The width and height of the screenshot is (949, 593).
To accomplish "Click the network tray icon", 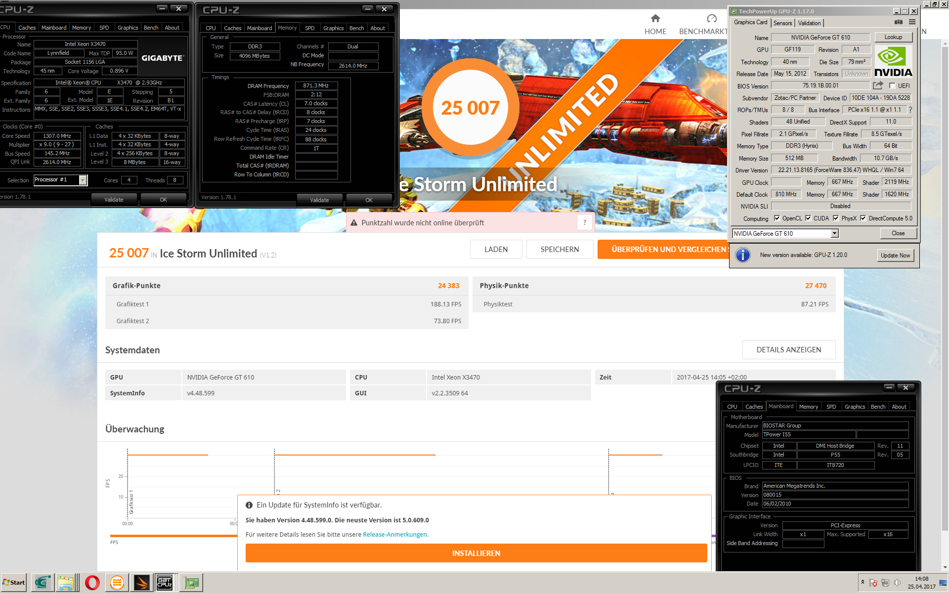I will point(885,583).
